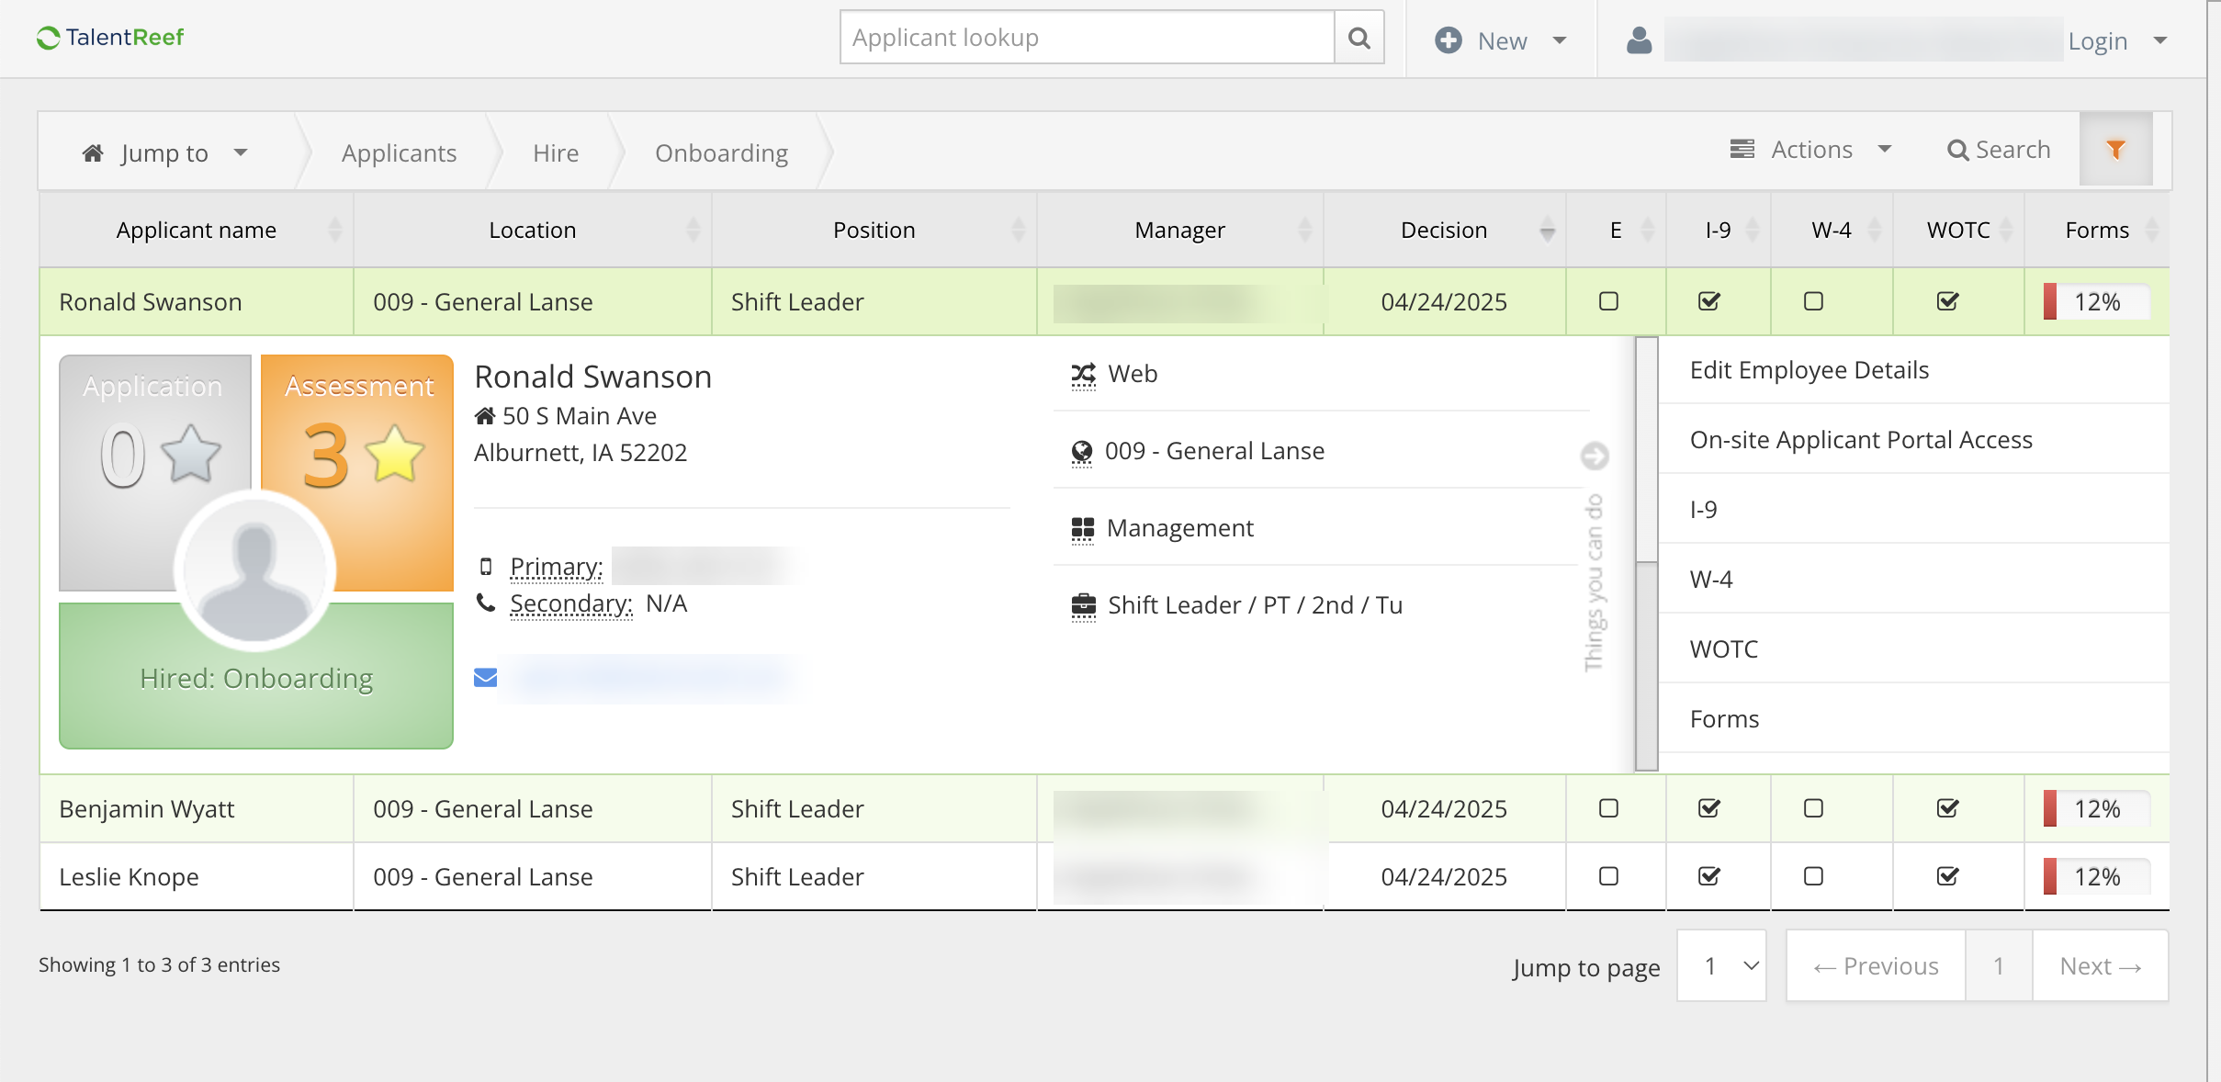Open the Jump to page selector
Screen dimensions: 2221x1082
[1721, 966]
